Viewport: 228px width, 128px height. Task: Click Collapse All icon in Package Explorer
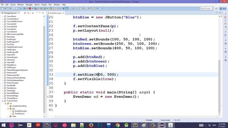[25, 13]
